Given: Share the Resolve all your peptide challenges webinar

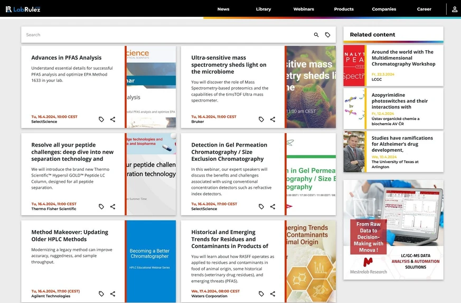Looking at the screenshot, I should (112, 206).
